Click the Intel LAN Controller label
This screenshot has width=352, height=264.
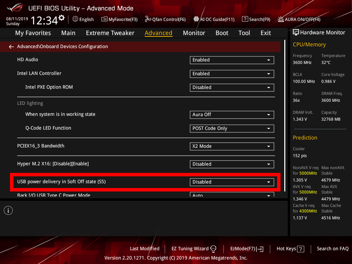click(x=39, y=74)
